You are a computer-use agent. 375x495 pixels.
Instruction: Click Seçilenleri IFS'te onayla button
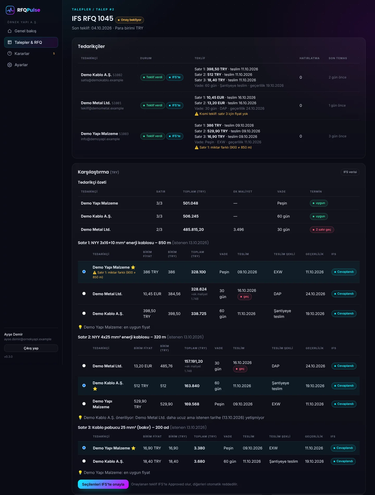(103, 484)
